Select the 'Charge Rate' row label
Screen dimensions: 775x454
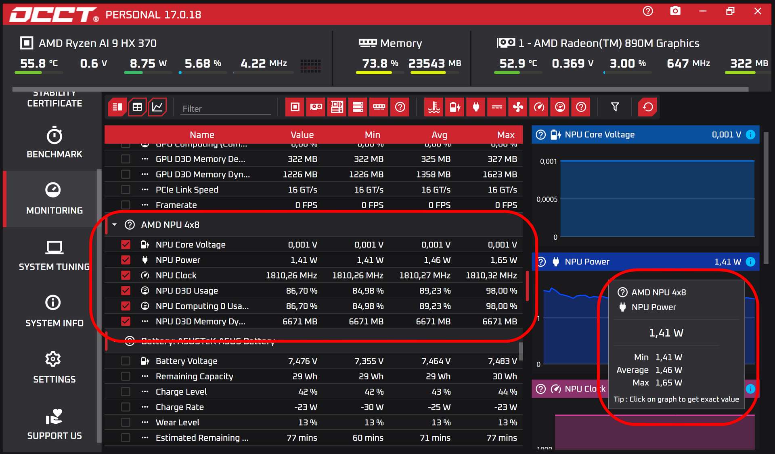click(x=180, y=407)
